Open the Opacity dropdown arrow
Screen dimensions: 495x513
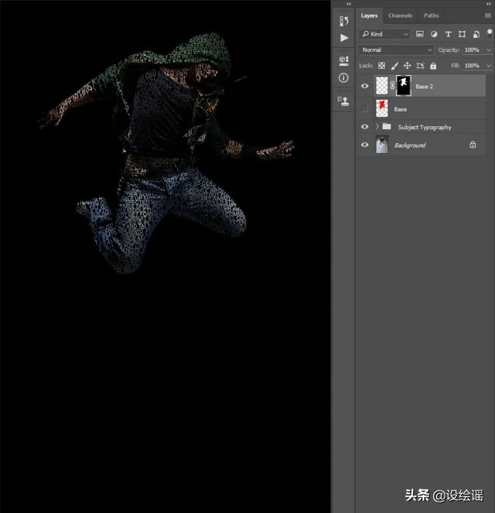pyautogui.click(x=489, y=50)
